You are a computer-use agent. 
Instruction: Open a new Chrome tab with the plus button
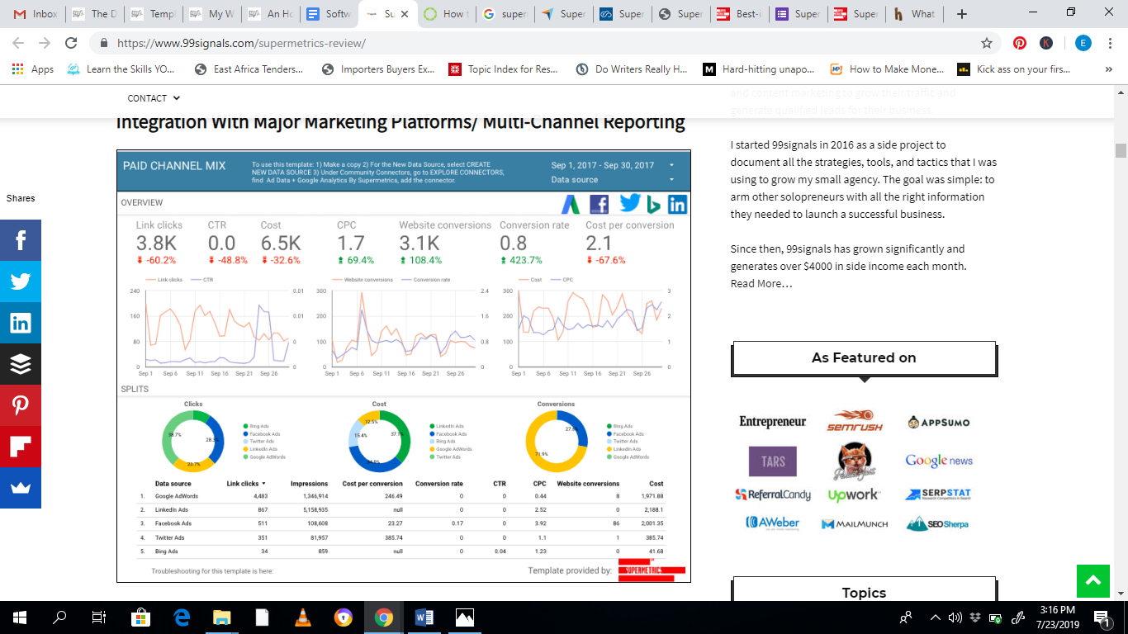pyautogui.click(x=961, y=14)
